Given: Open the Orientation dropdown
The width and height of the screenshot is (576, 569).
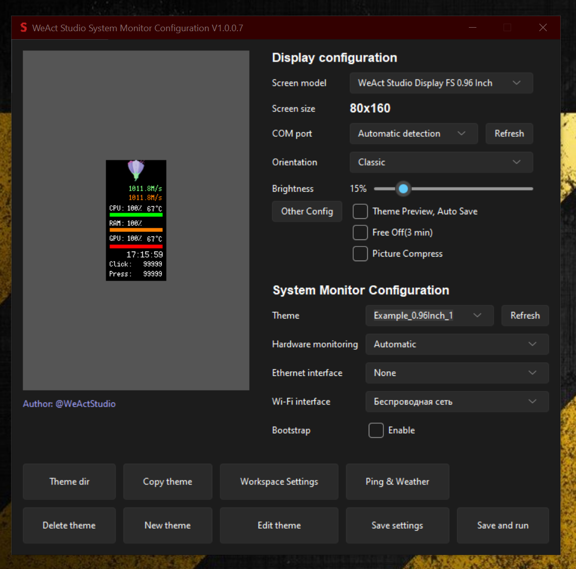Looking at the screenshot, I should pos(441,162).
